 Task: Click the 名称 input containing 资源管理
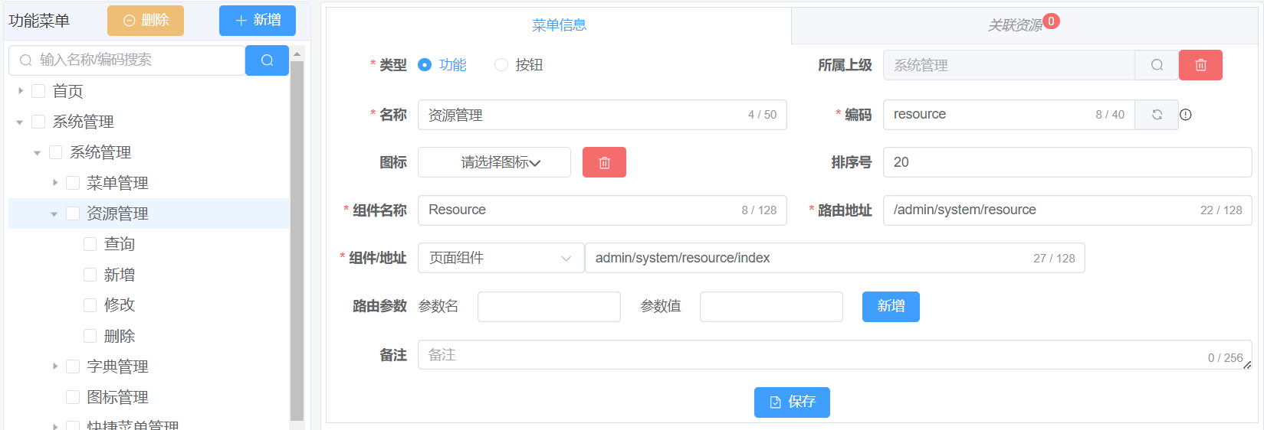coord(602,115)
